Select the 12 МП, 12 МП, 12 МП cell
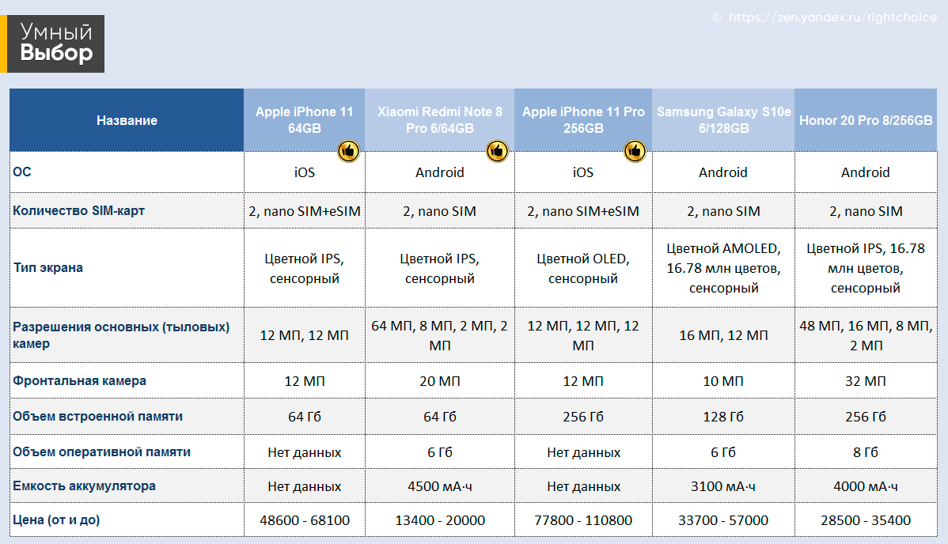 pos(583,335)
